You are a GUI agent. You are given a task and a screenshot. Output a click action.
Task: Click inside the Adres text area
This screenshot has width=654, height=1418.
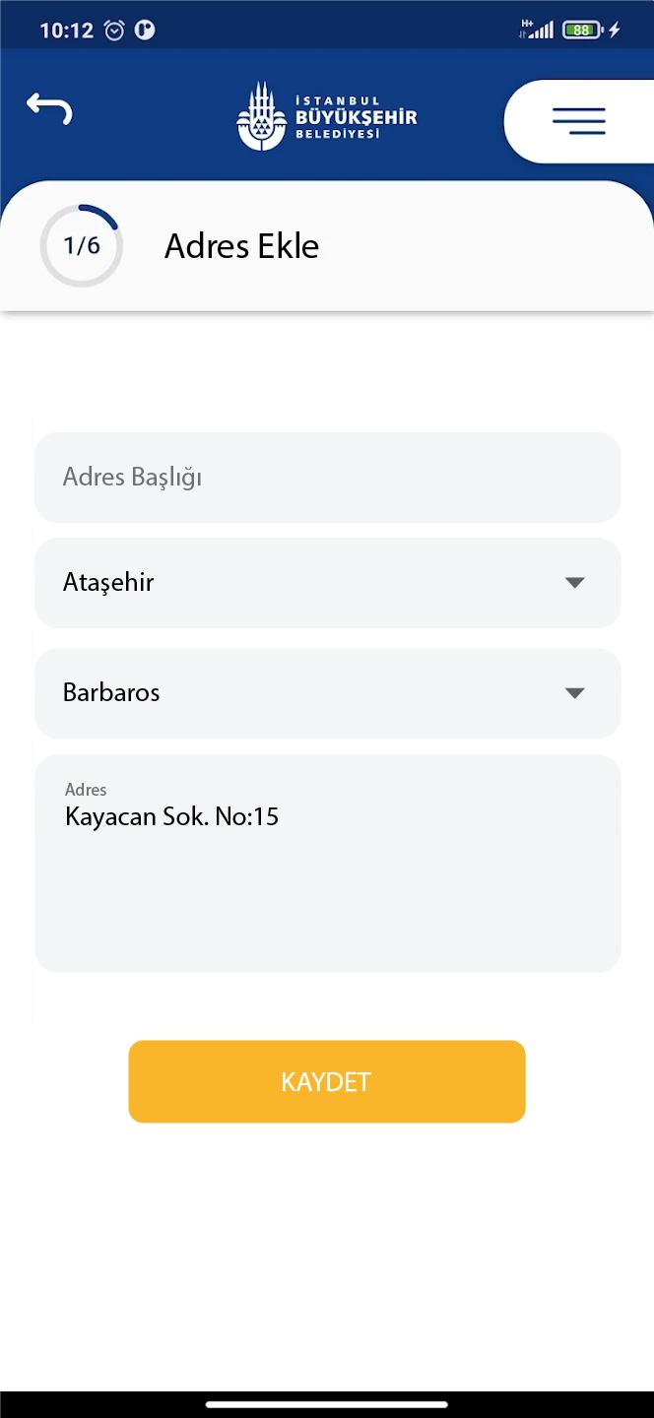point(327,864)
